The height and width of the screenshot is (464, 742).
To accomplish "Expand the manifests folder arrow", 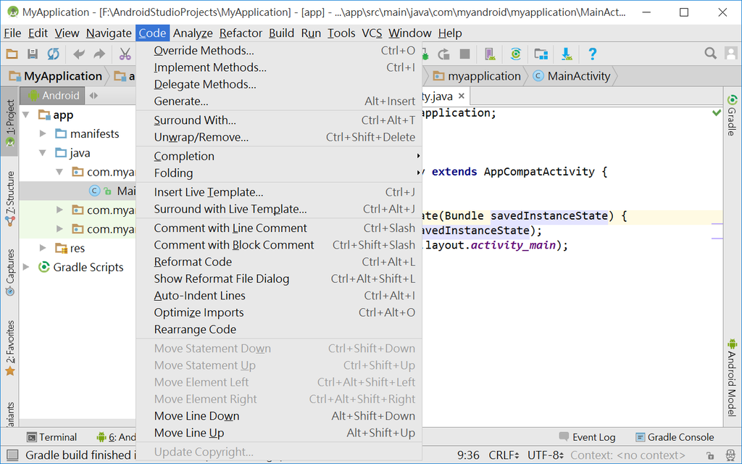I will 43,134.
